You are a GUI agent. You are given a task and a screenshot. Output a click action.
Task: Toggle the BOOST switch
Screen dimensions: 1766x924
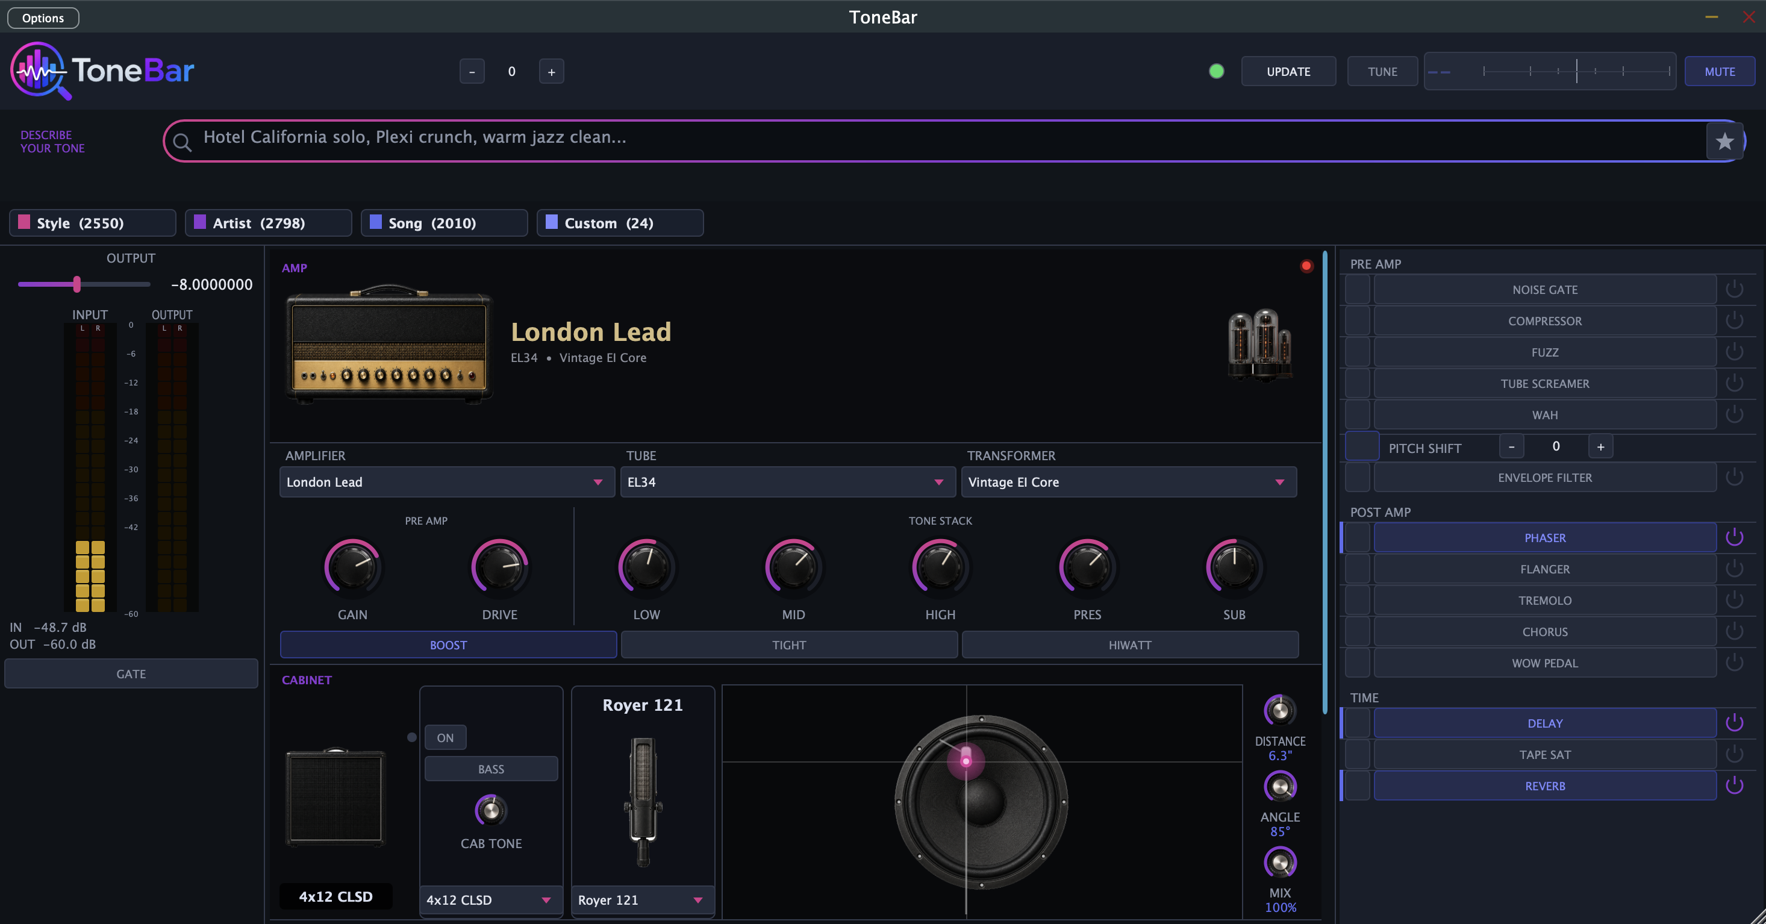coord(448,645)
